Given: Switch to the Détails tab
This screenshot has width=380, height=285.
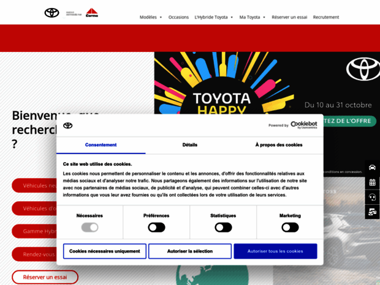Looking at the screenshot, I should [190, 145].
